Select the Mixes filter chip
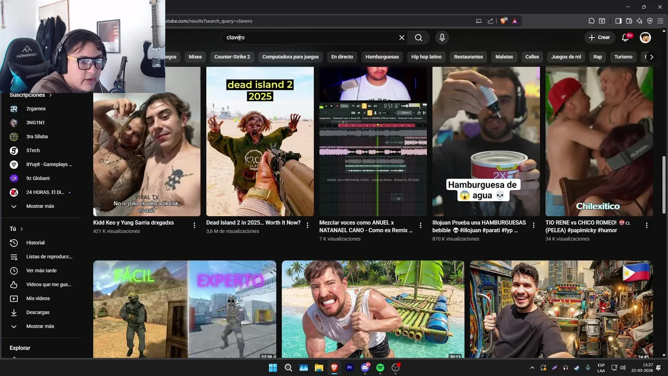This screenshot has width=668, height=376. (x=195, y=57)
